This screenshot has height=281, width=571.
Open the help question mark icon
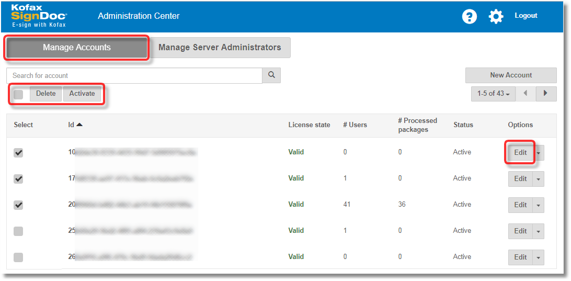pos(470,16)
